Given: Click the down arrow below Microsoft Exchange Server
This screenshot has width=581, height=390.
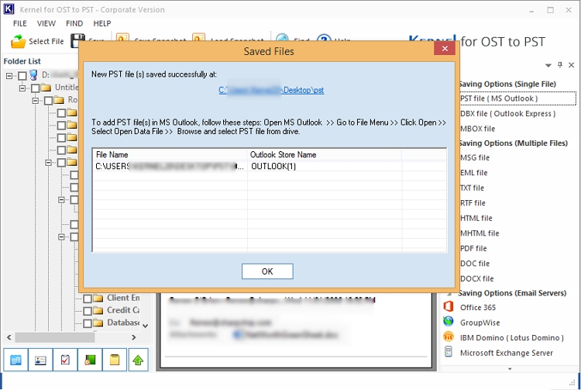Looking at the screenshot, I should (x=510, y=369).
